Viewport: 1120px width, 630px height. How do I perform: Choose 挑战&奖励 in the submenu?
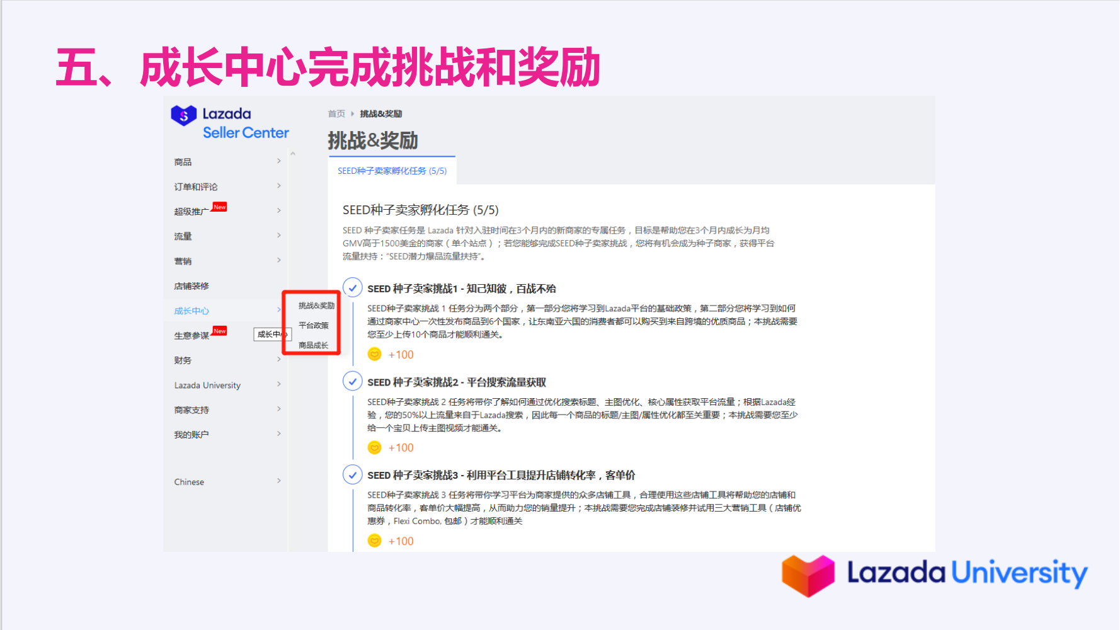pos(316,306)
